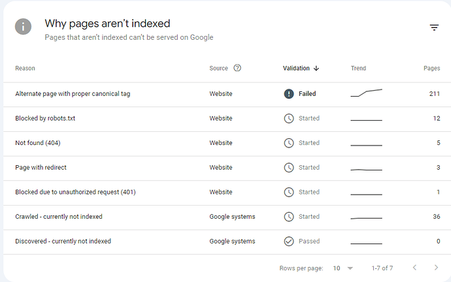Open Discovered - currently not indexed row
Viewport: 451px width, 282px height.
coord(63,242)
